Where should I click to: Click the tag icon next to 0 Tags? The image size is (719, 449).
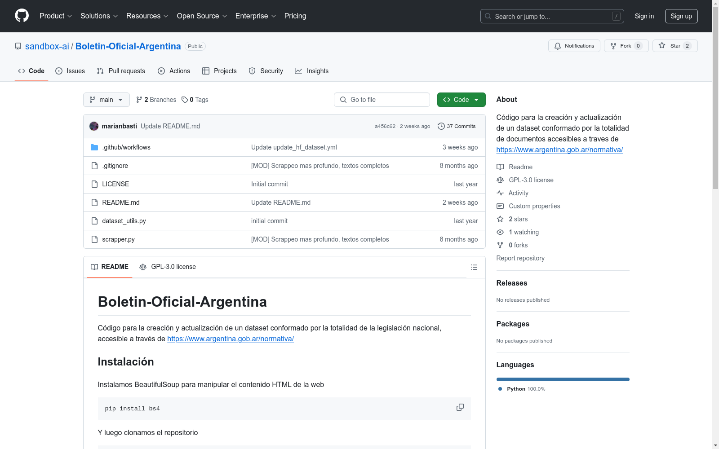[185, 100]
